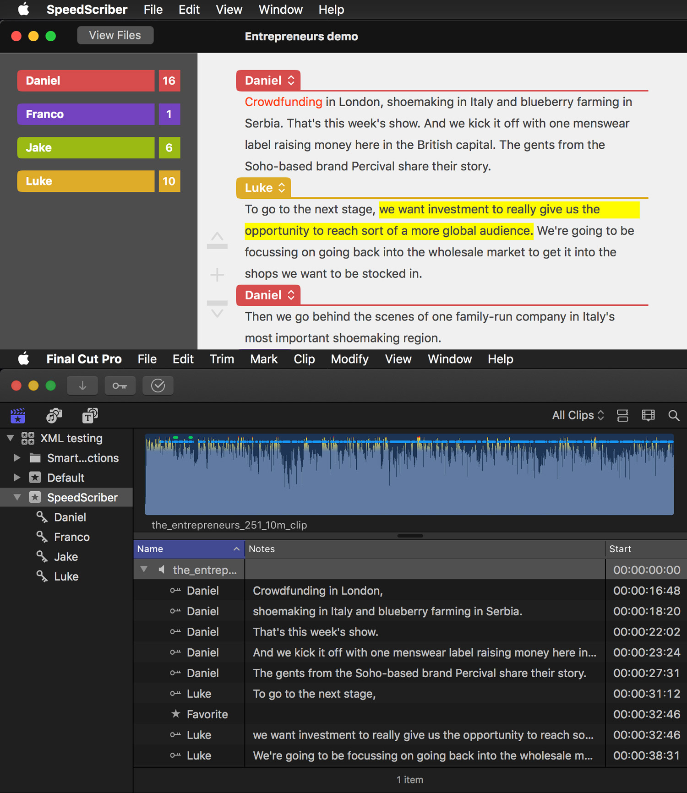687x793 pixels.
Task: Select the red Daniel speaker button
Action: click(86, 81)
